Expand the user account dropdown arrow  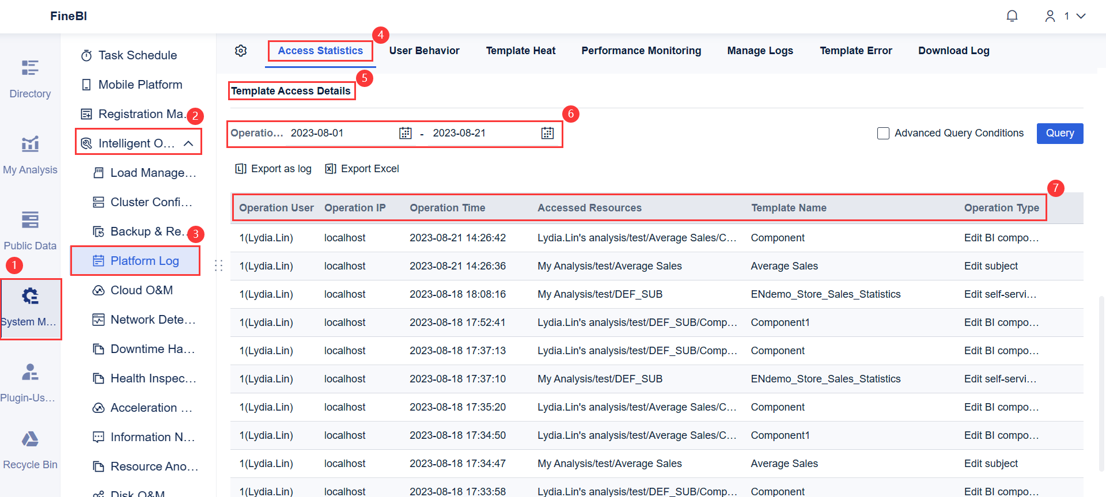[1081, 16]
